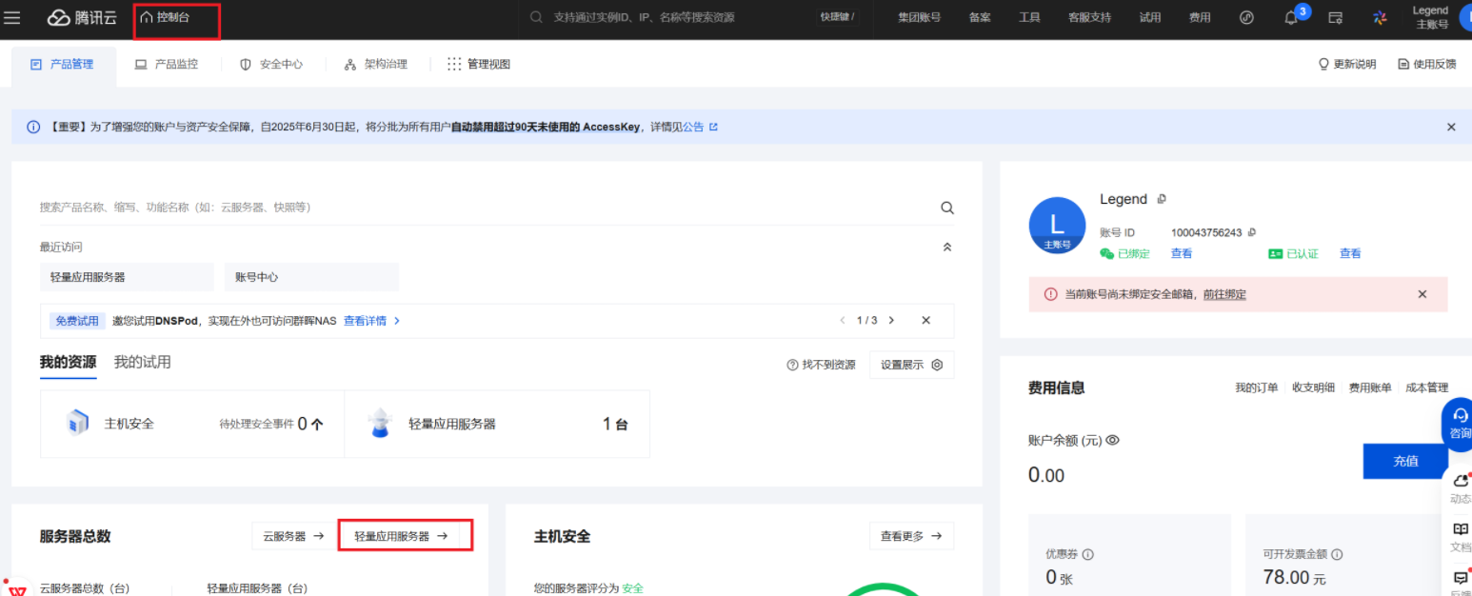
Task: Open 设置展示 display settings
Action: (911, 365)
